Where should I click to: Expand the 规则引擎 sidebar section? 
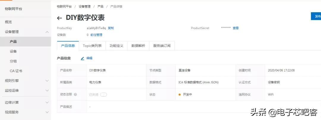(x=47, y=81)
